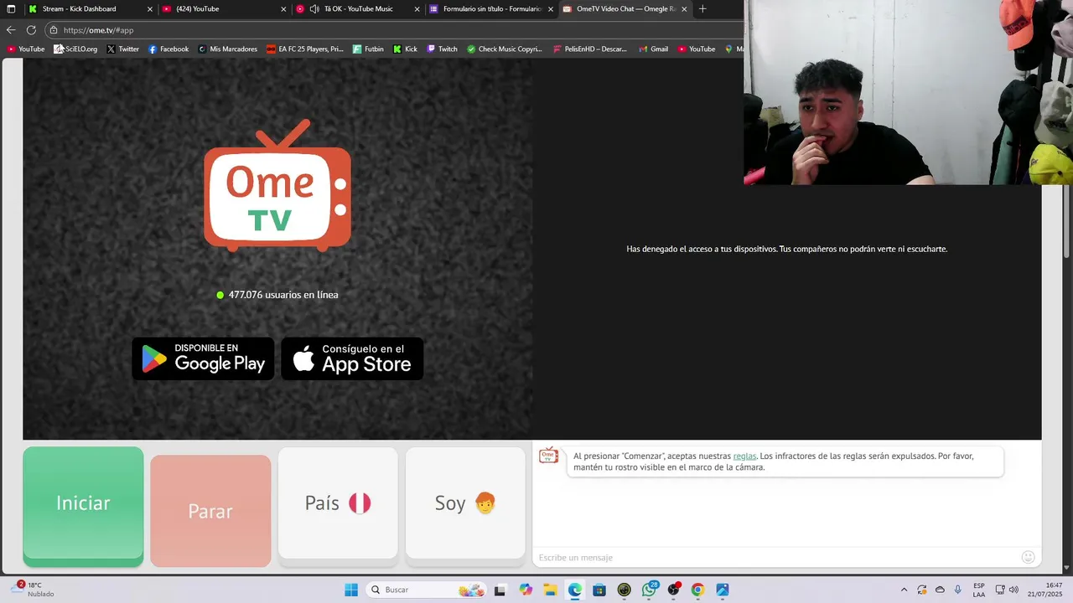1073x603 pixels.
Task: Open OBS Studio from the taskbar
Action: click(673, 590)
